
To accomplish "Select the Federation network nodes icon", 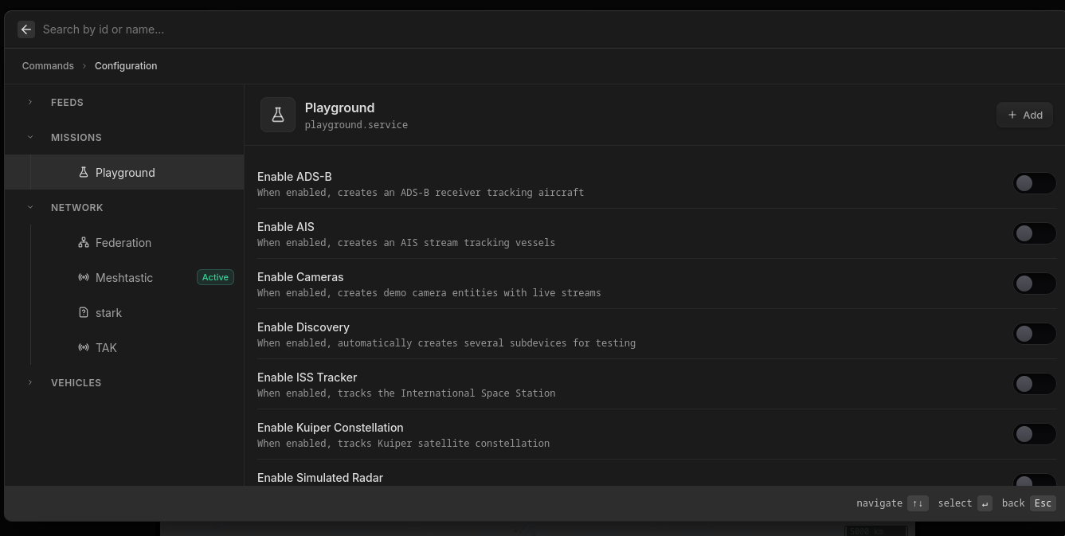I will click(x=84, y=242).
